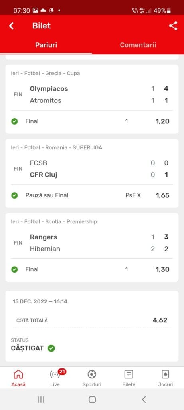Tap green check for Rangers Final bet
184x410 pixels.
(15, 269)
